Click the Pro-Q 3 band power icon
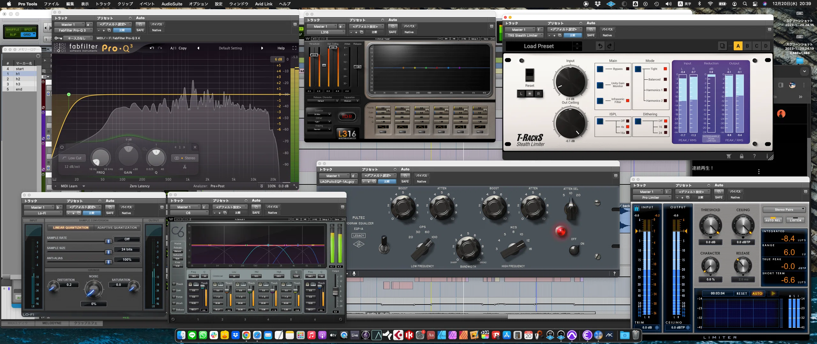The height and width of the screenshot is (344, 817). pyautogui.click(x=62, y=147)
